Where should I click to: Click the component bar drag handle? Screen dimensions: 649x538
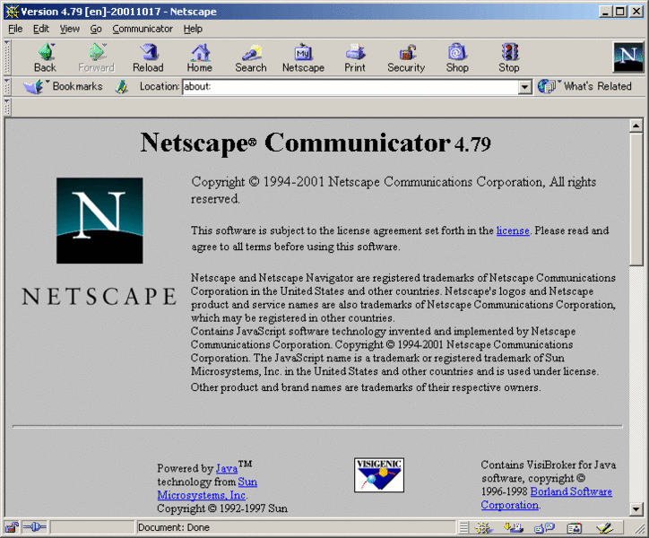tap(463, 527)
